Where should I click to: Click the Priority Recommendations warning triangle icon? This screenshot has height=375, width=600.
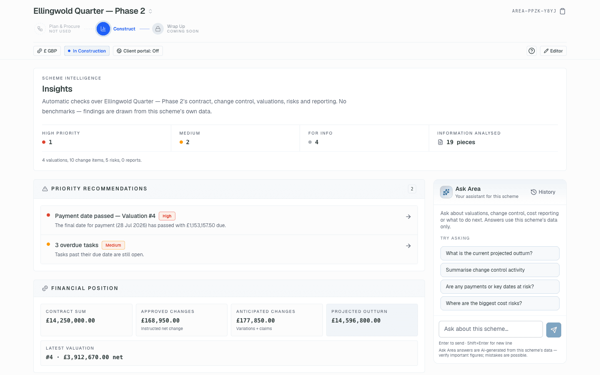tap(45, 189)
